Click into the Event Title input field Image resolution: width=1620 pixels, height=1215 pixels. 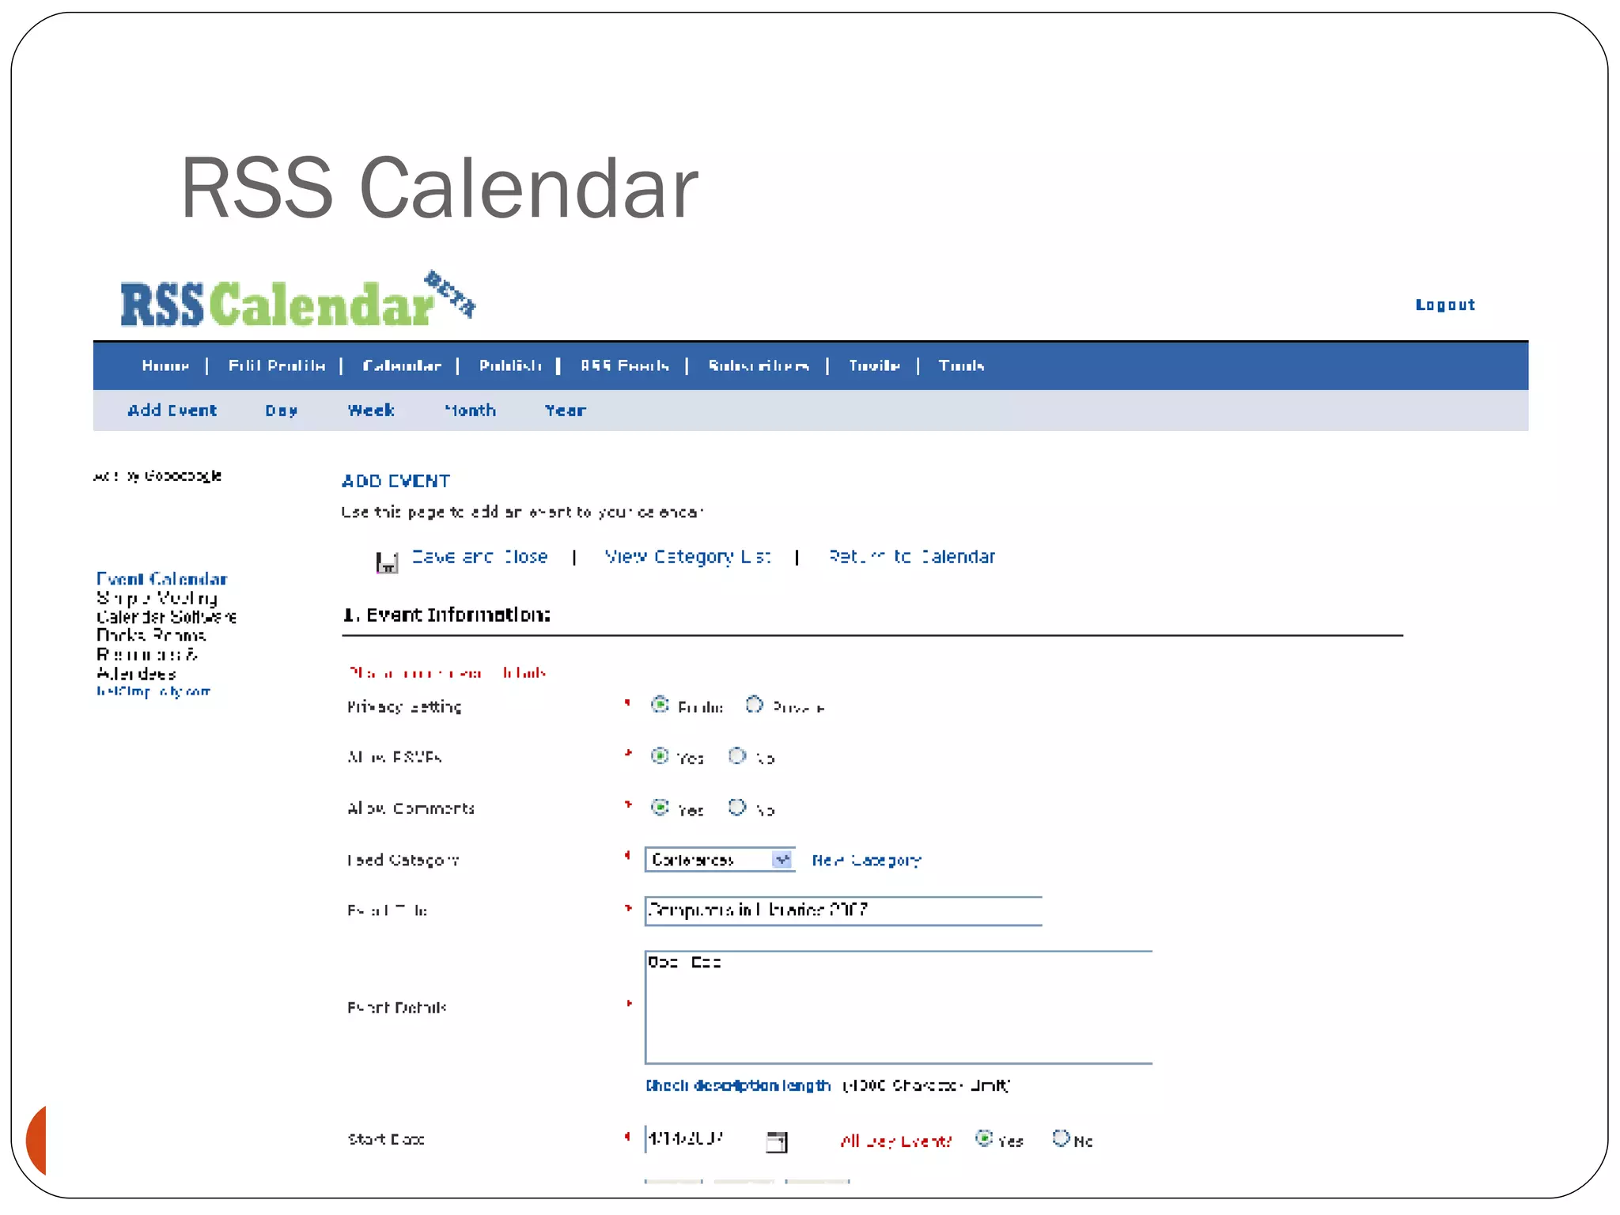(843, 910)
